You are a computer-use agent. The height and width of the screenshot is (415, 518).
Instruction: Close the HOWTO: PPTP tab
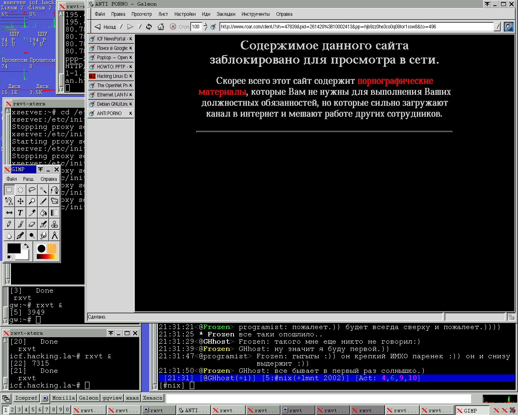[x=131, y=67]
